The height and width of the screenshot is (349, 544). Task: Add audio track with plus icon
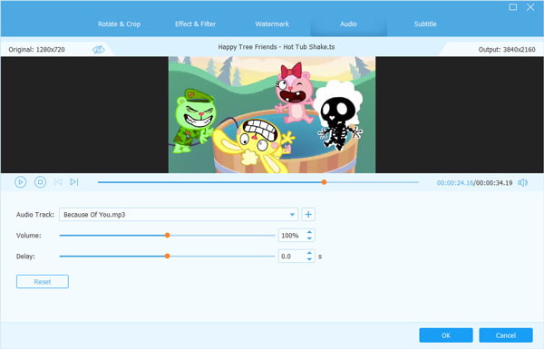[308, 215]
